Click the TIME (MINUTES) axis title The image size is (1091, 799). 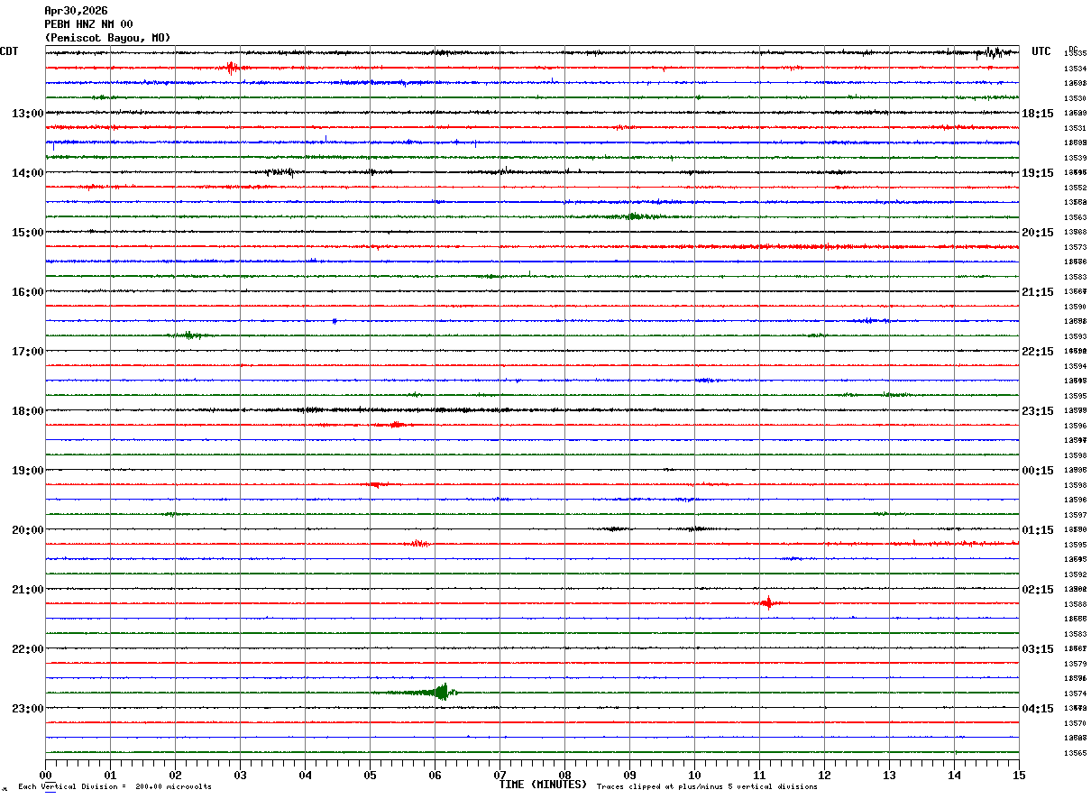(x=543, y=785)
